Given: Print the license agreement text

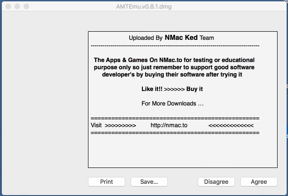Looking at the screenshot, I should [107, 182].
